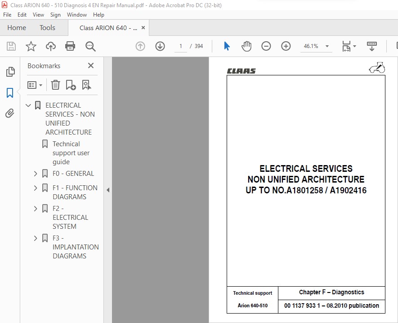Click the find current bookmark icon

[86, 85]
